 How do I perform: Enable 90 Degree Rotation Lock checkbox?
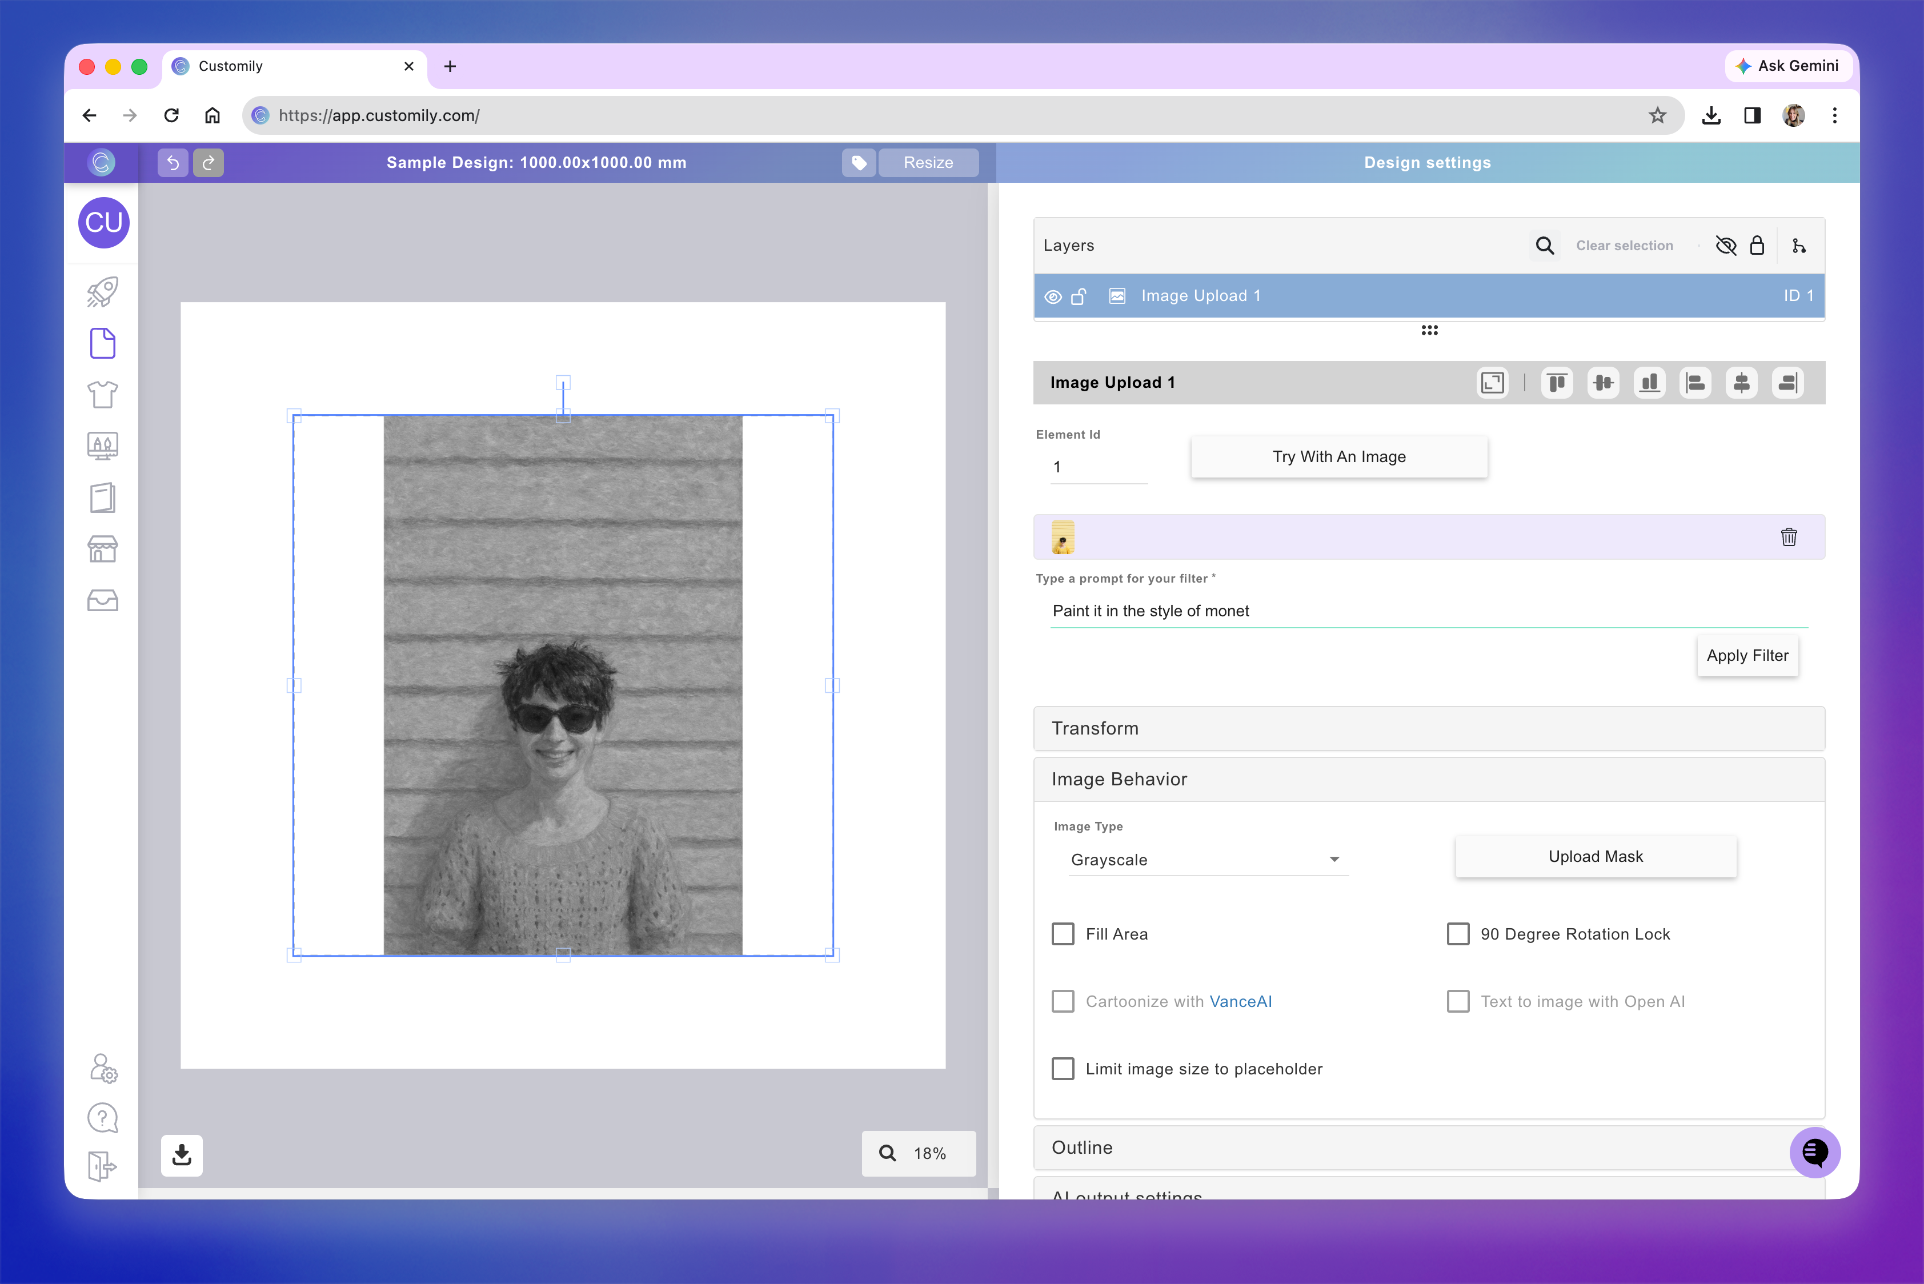click(x=1458, y=934)
